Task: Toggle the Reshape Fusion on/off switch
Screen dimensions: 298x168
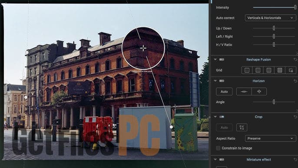Action: coord(222,60)
